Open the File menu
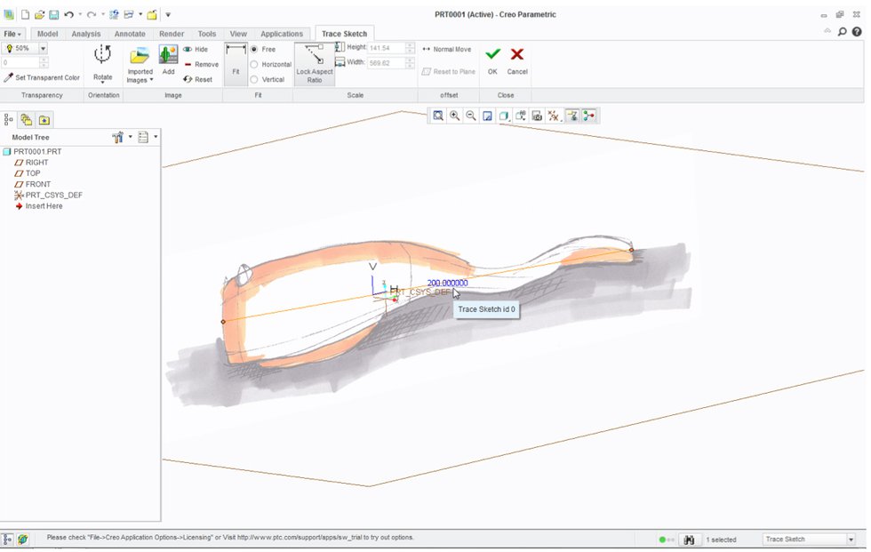Screen dimensions: 871x552 [13, 34]
